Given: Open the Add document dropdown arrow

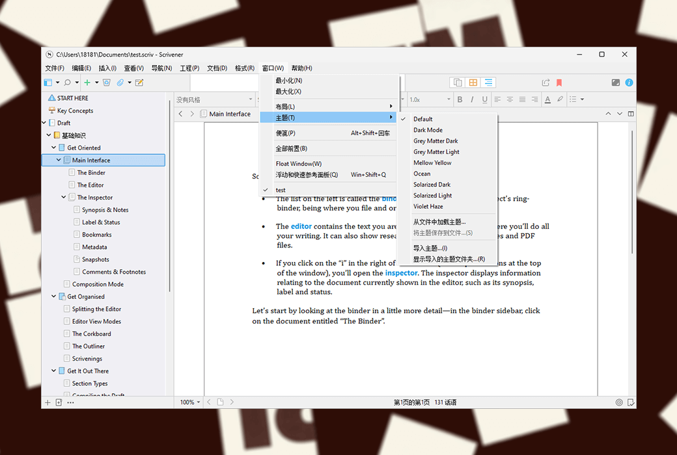Looking at the screenshot, I should click(x=97, y=83).
